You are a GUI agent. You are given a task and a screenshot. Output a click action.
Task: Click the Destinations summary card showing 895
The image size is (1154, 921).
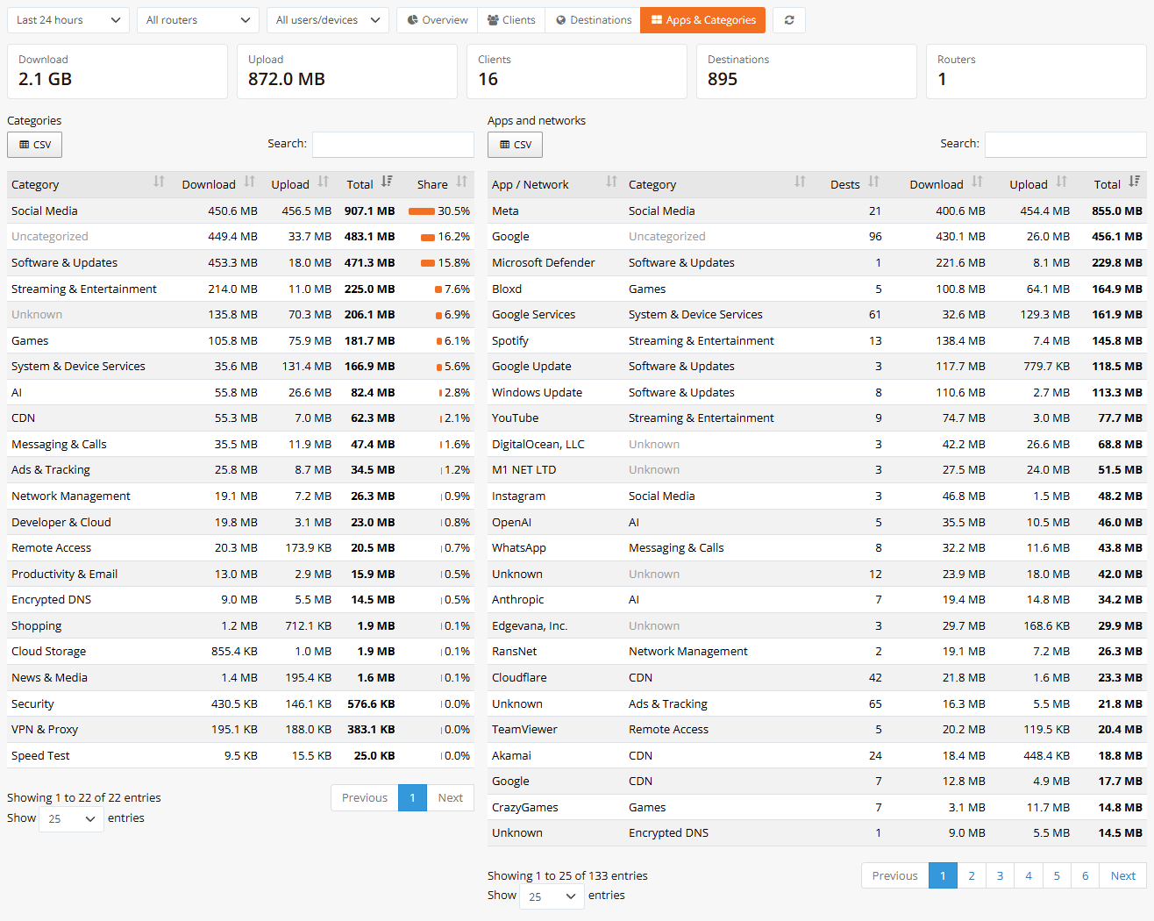click(x=807, y=71)
